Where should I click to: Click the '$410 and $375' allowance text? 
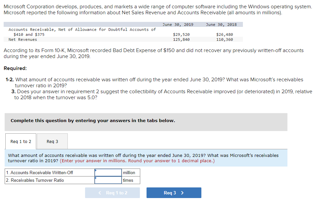pos(29,34)
